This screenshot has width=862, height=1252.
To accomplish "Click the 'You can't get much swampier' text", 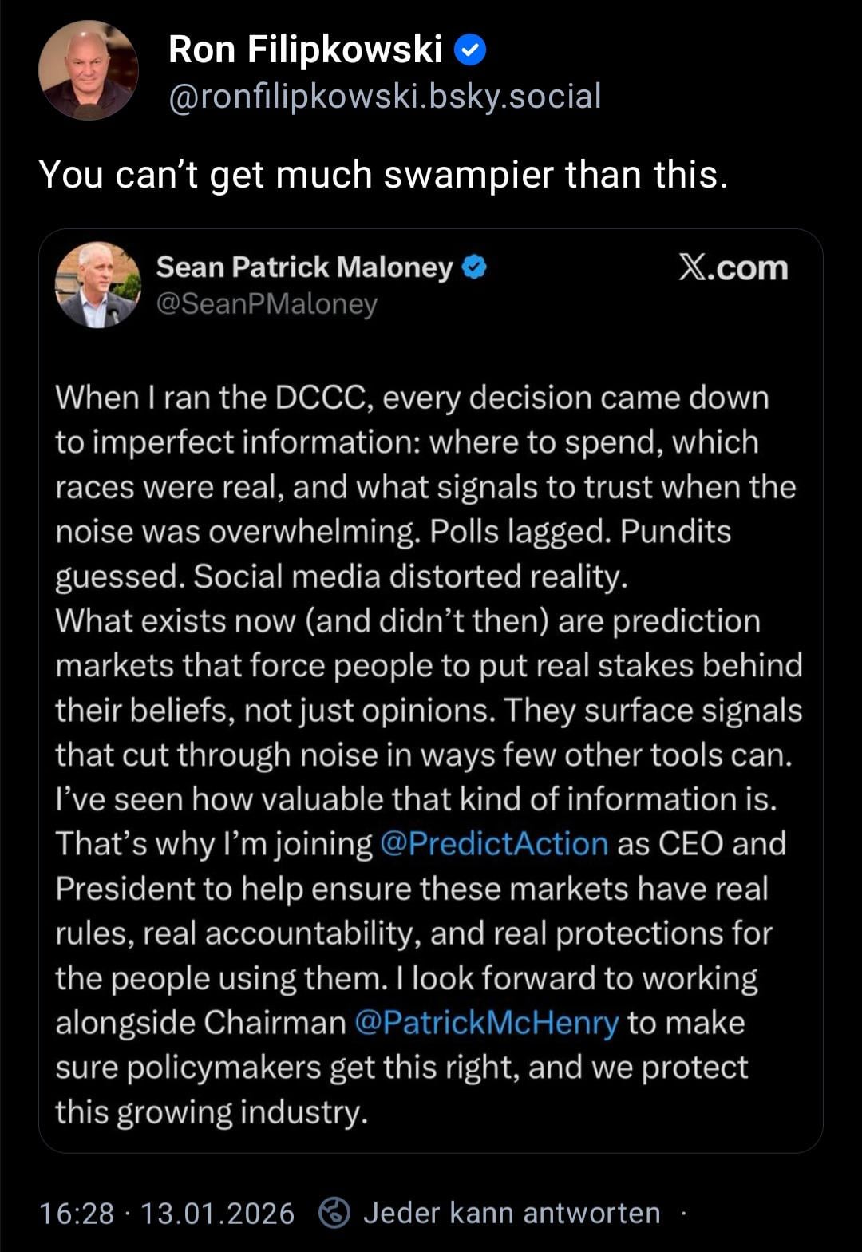I will pyautogui.click(x=383, y=175).
